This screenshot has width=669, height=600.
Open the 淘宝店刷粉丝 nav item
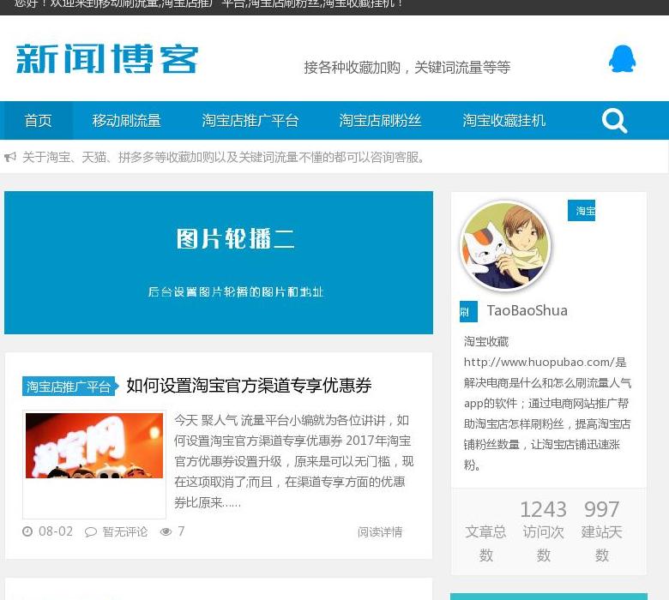(x=380, y=120)
